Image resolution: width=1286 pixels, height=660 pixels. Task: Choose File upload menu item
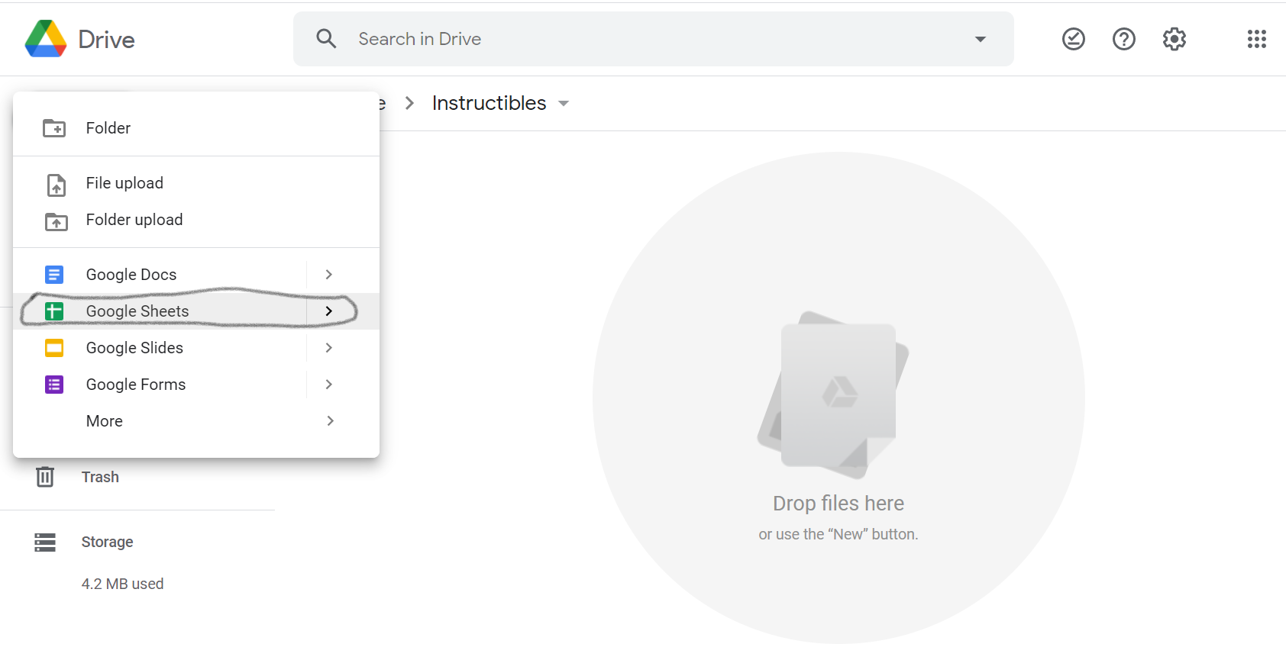click(124, 183)
